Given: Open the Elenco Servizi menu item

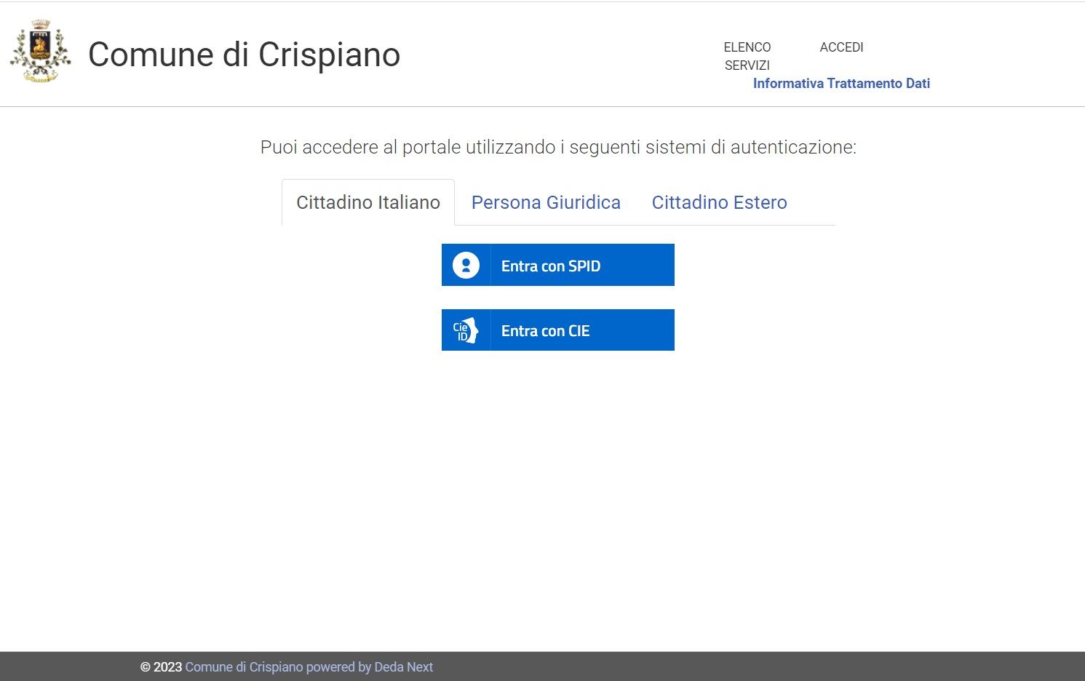Looking at the screenshot, I should (x=747, y=56).
